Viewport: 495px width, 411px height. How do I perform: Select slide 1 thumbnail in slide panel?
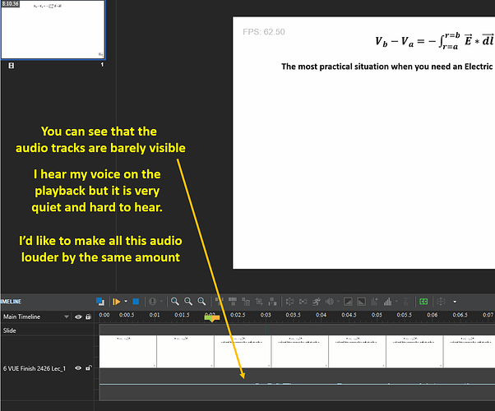click(x=53, y=30)
